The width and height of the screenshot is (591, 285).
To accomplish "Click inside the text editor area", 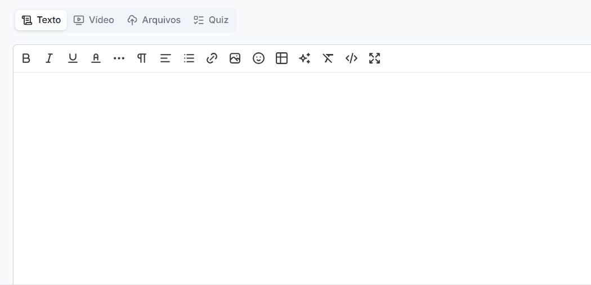I will (x=302, y=178).
